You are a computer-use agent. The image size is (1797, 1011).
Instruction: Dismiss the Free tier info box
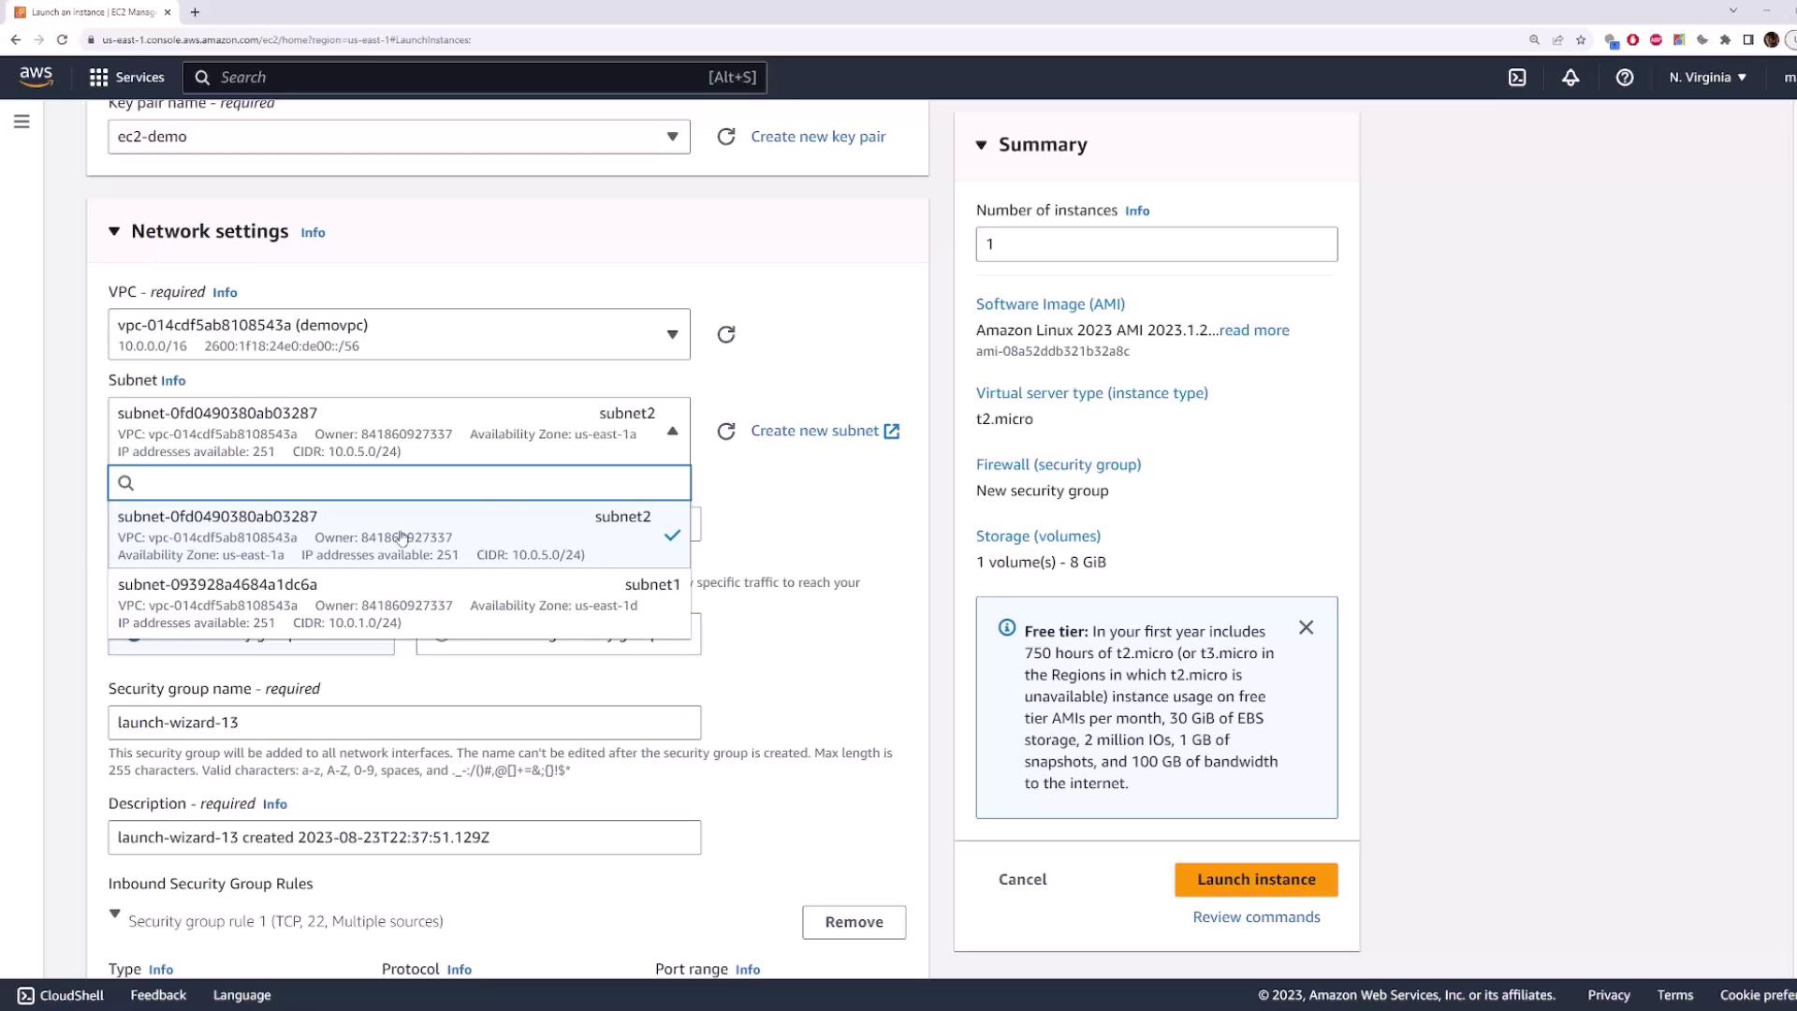pyautogui.click(x=1307, y=628)
